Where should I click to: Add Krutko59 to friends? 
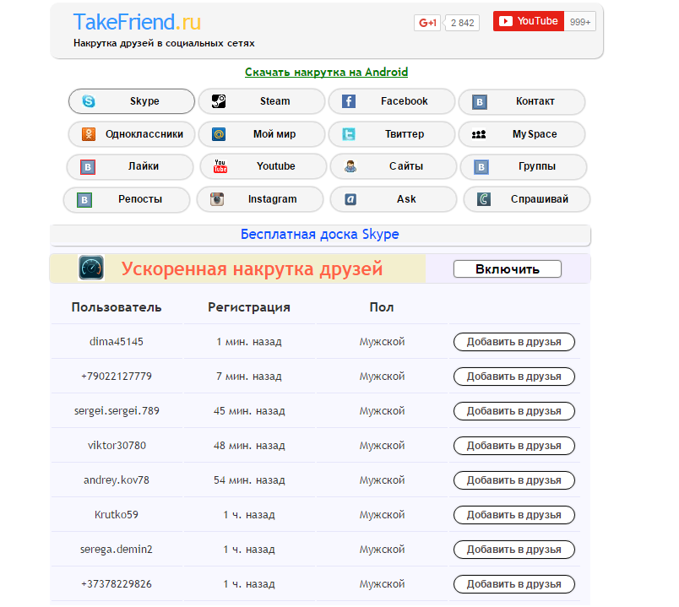click(514, 515)
